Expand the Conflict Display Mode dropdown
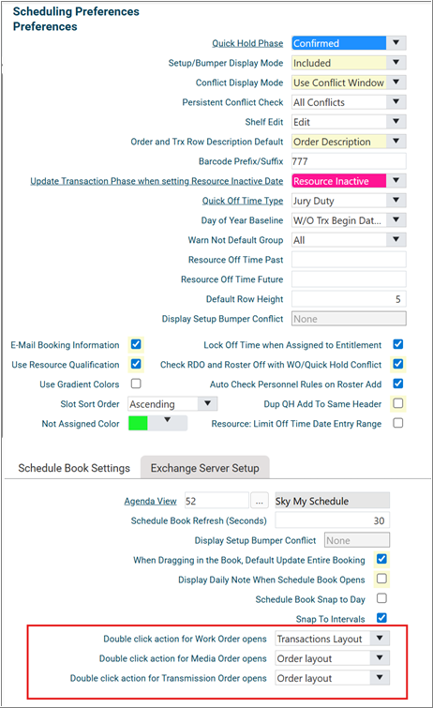The width and height of the screenshot is (433, 708). 396,83
